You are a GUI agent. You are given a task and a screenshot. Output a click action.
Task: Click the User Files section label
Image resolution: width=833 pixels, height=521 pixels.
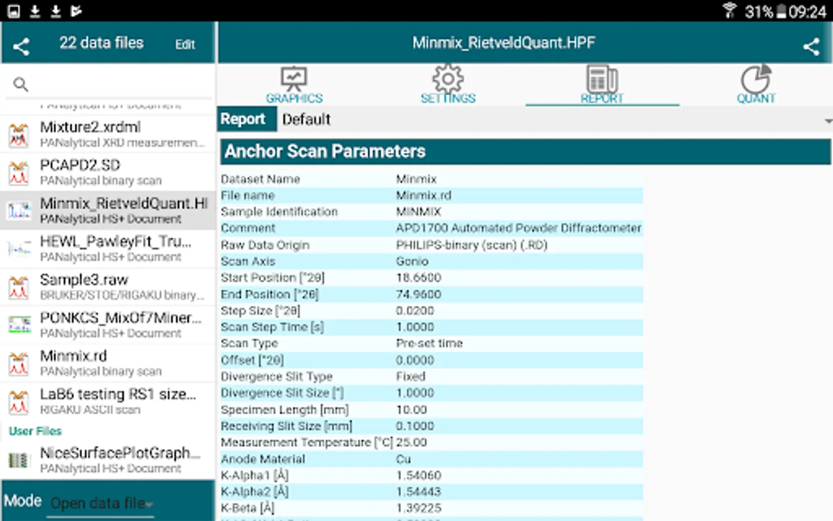coord(35,431)
